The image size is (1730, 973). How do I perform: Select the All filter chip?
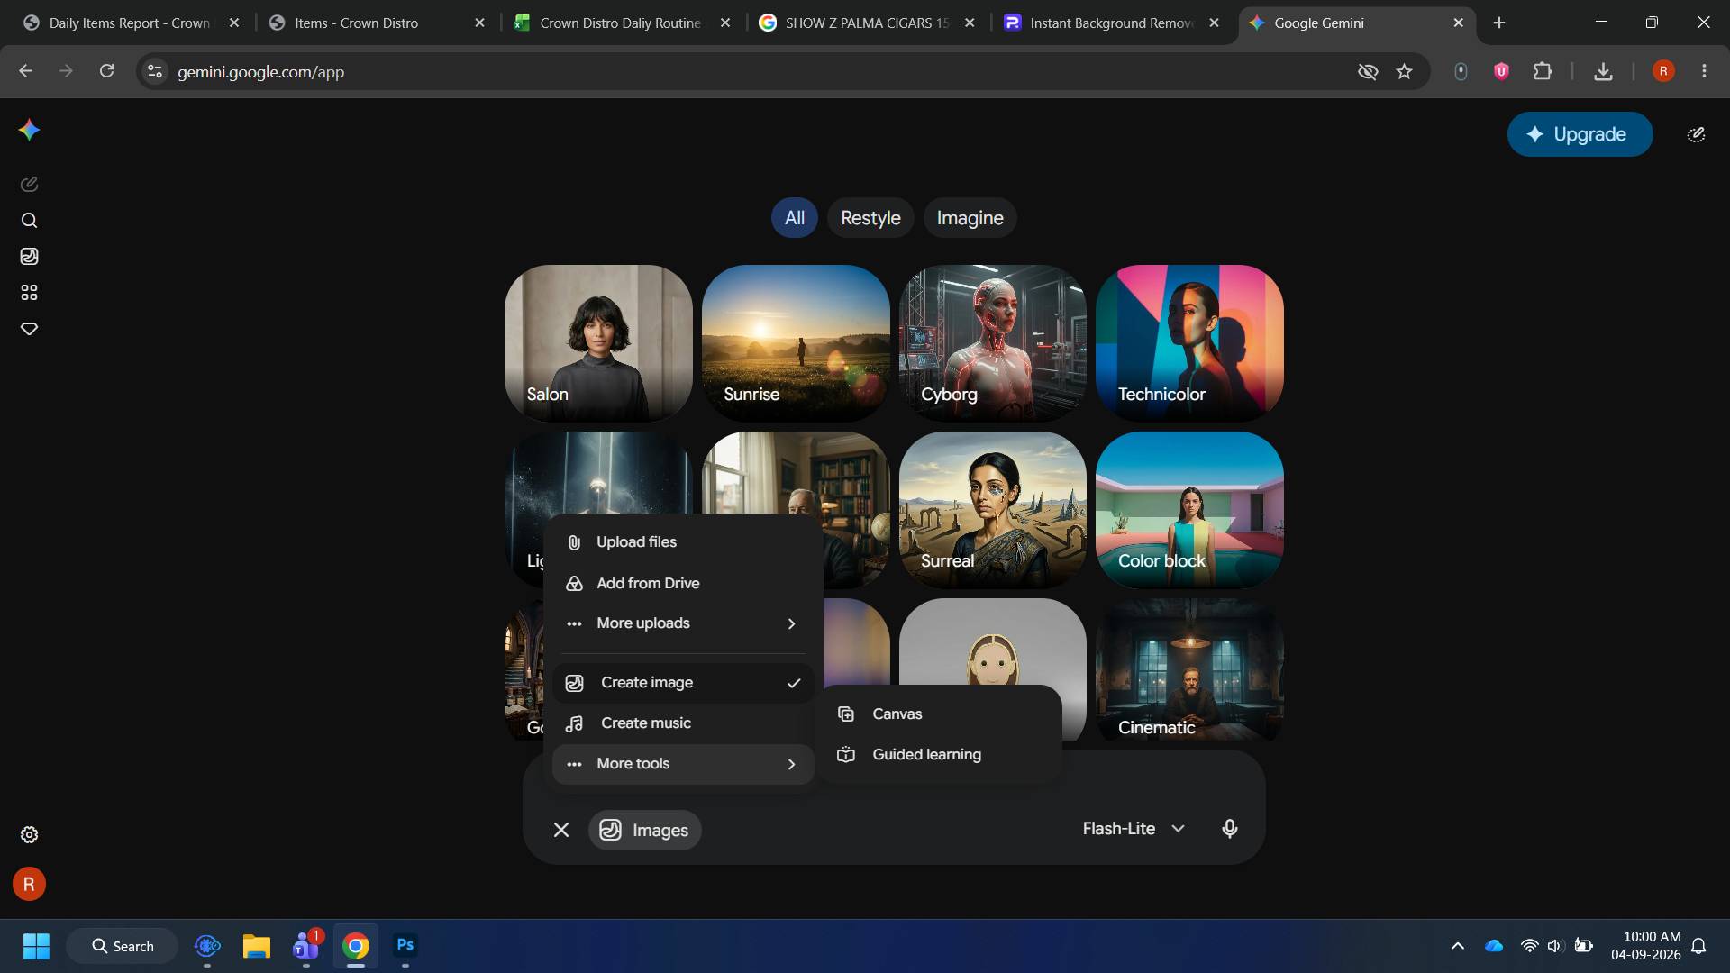pyautogui.click(x=794, y=218)
